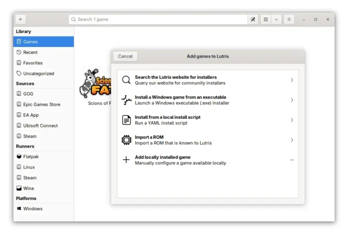
Task: Open the Scions of Fate game thumbnail
Action: click(x=95, y=84)
